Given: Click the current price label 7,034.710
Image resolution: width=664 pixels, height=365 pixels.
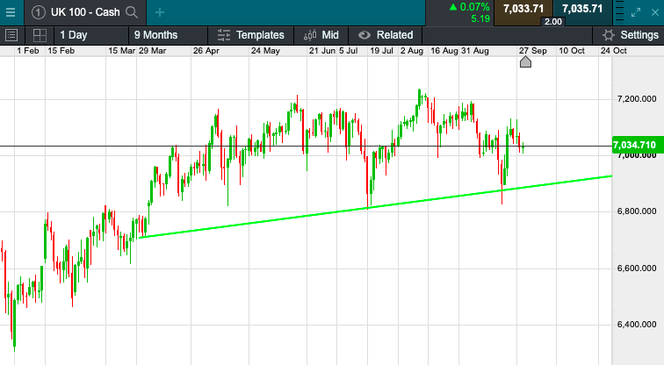Looking at the screenshot, I should point(633,144).
